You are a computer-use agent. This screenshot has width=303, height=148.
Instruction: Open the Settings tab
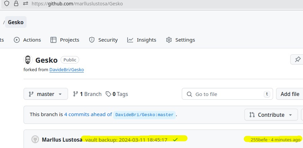pos(180,40)
